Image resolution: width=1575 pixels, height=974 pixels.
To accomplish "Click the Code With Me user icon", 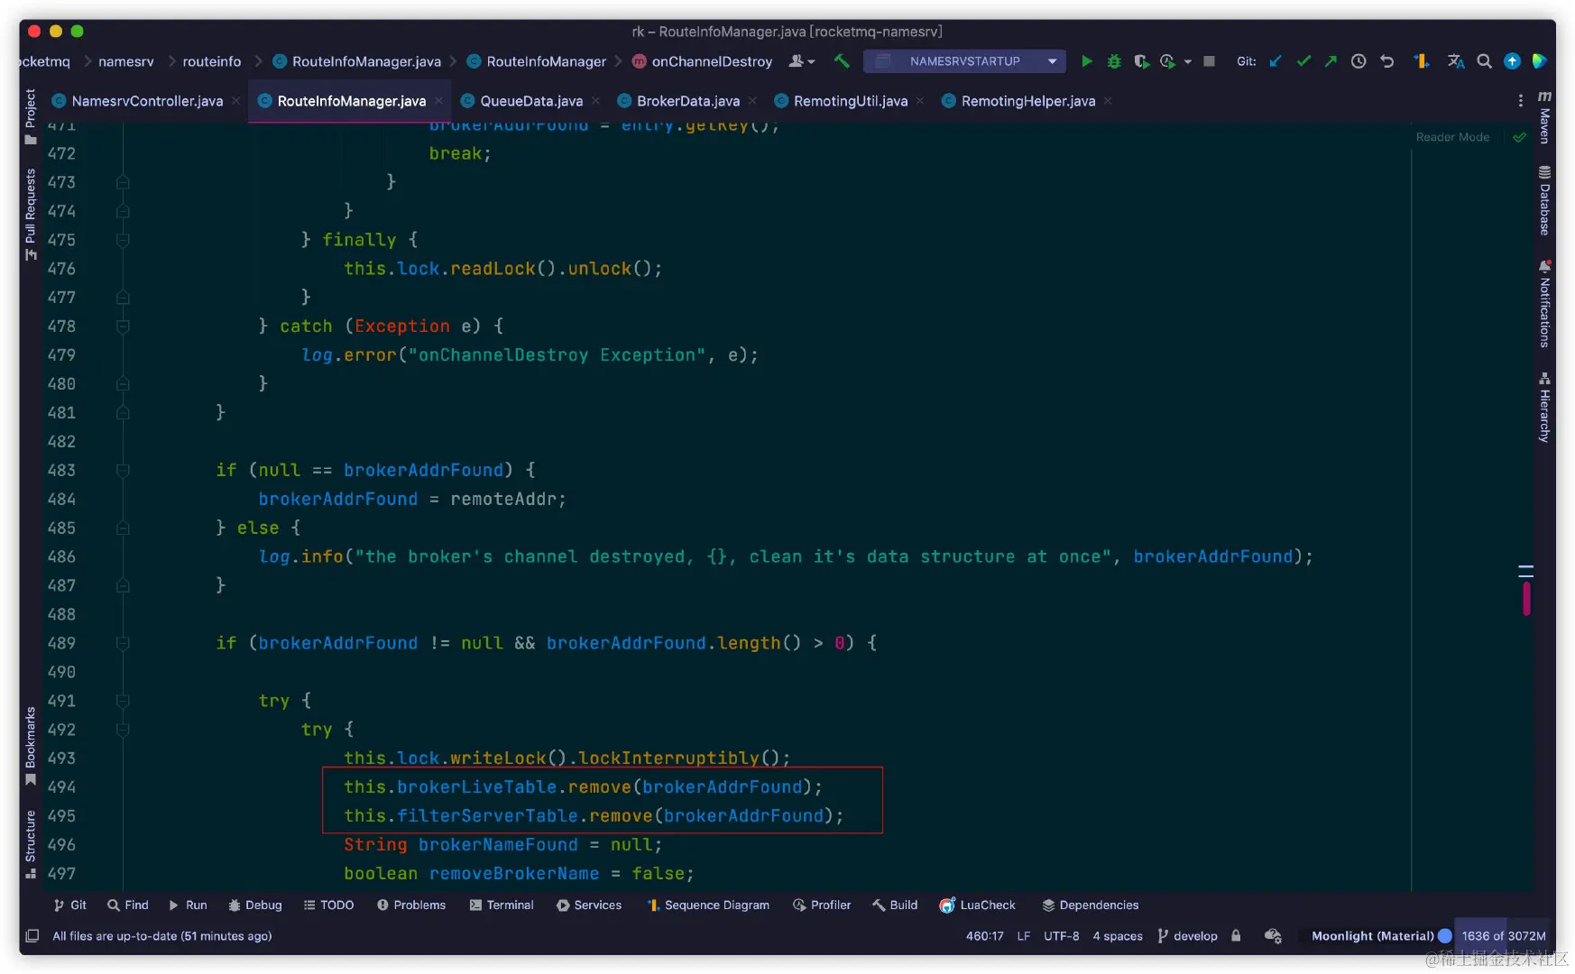I will point(801,61).
